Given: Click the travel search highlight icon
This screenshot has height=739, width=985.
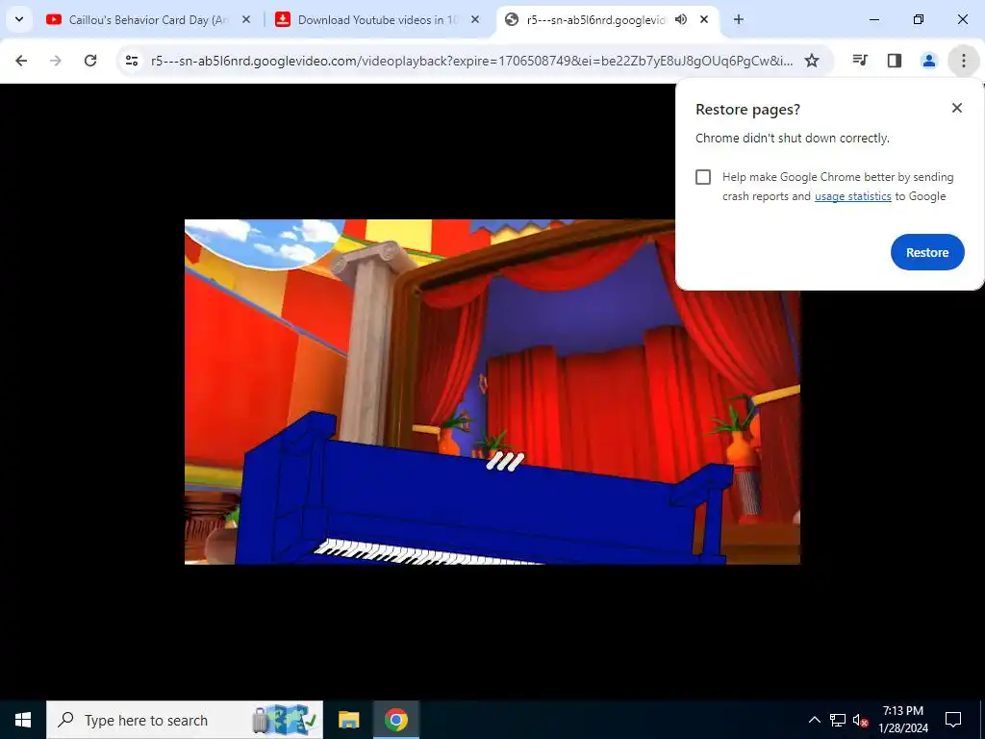Looking at the screenshot, I should pyautogui.click(x=285, y=720).
